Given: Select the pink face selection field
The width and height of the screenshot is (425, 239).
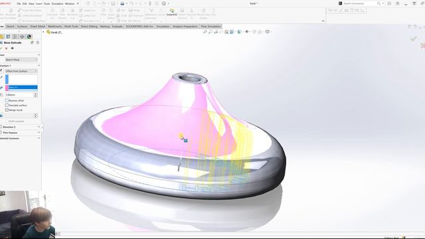Looking at the screenshot, I should [x=21, y=88].
